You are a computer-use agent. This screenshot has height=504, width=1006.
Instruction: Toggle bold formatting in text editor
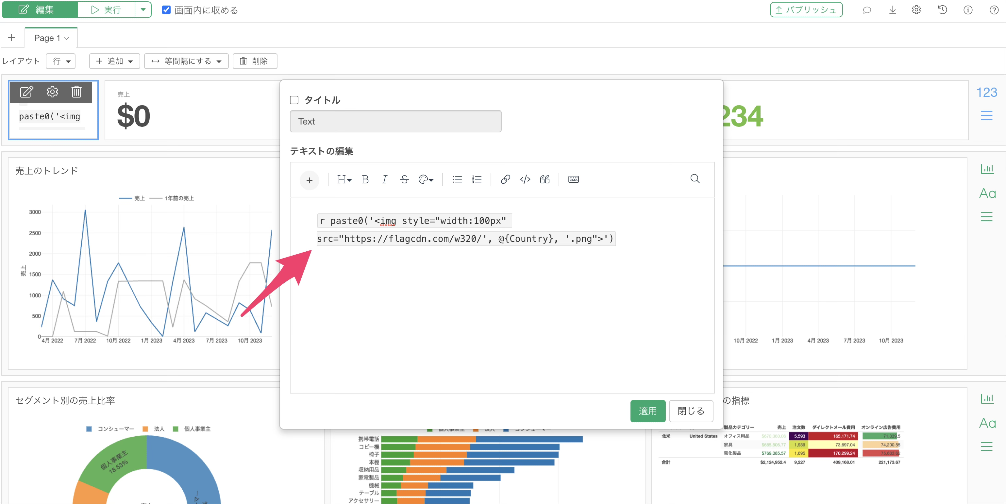click(365, 179)
